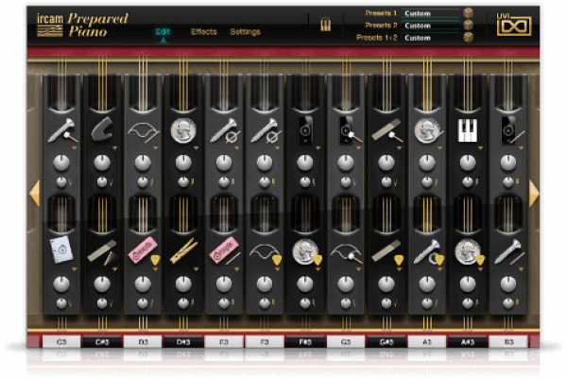The image size is (567, 379).
Task: Click the lower large knob on D3
Action: point(143,284)
